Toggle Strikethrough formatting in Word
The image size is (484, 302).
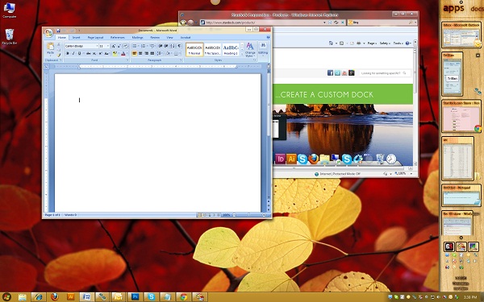point(88,54)
